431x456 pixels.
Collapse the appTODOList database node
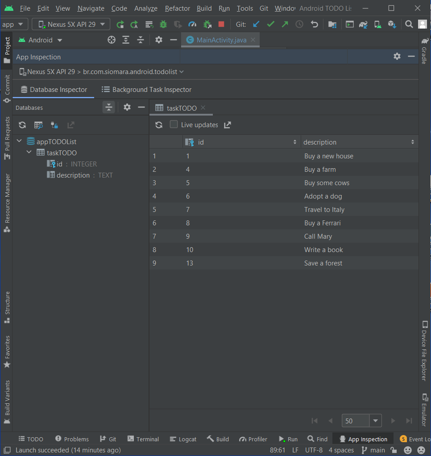pos(19,140)
